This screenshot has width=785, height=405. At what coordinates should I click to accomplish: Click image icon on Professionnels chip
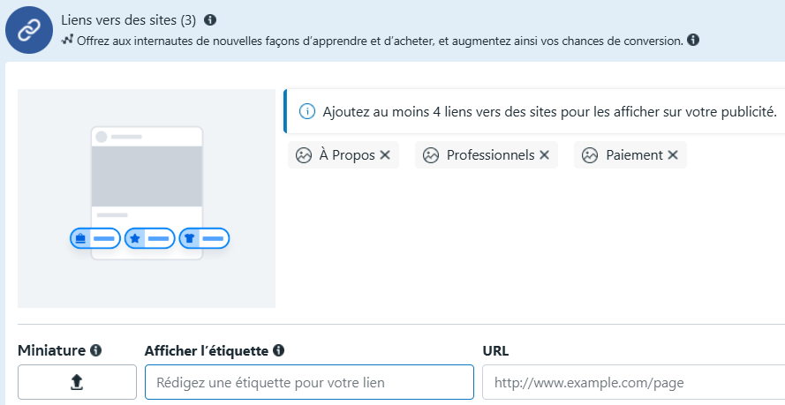pyautogui.click(x=431, y=155)
